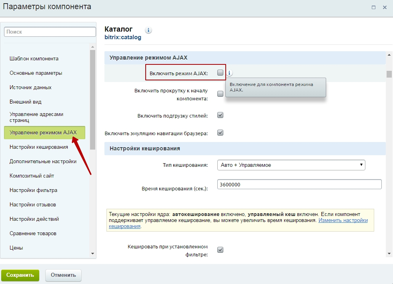Select Настройки кеширования in sidebar
This screenshot has height=284, width=393.
click(39, 147)
